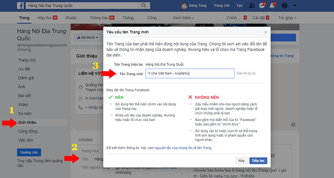Click the Hủy button

(x=241, y=161)
